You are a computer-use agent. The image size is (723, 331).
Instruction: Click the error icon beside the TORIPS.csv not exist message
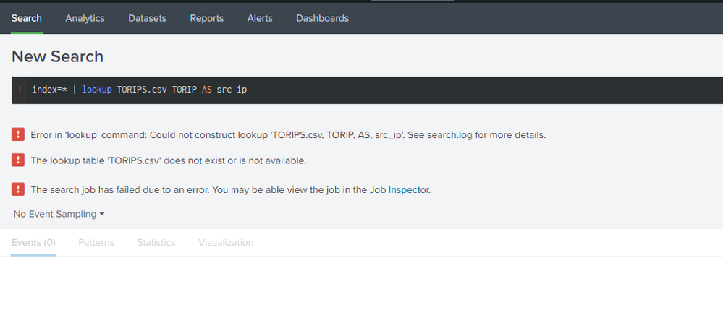click(x=18, y=160)
